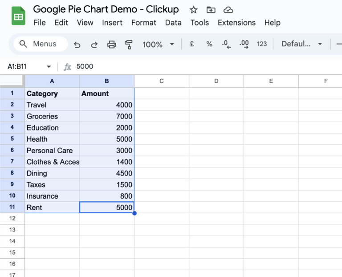Expand the Default font dropdown
The image size is (342, 277).
tap(301, 44)
